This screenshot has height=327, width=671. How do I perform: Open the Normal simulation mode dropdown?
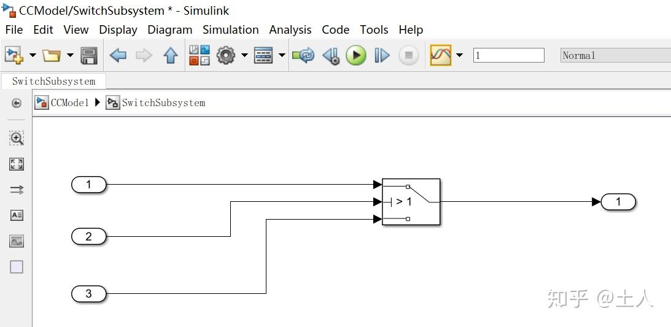615,55
